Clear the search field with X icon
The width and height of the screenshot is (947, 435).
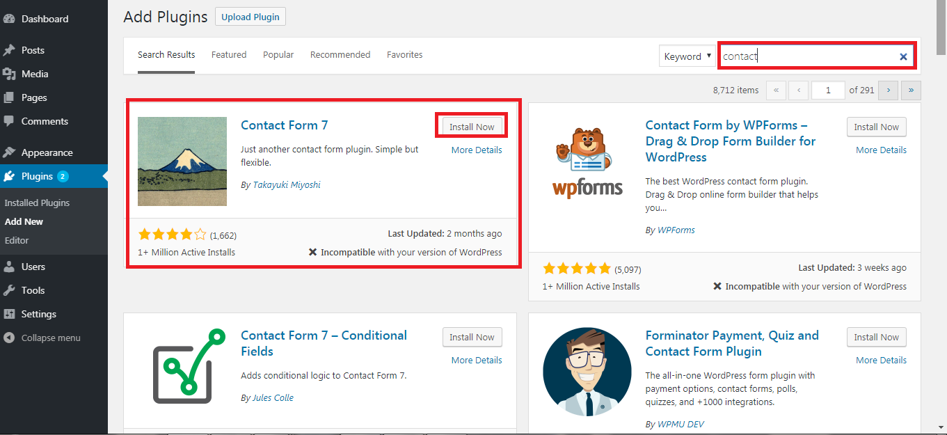[903, 56]
